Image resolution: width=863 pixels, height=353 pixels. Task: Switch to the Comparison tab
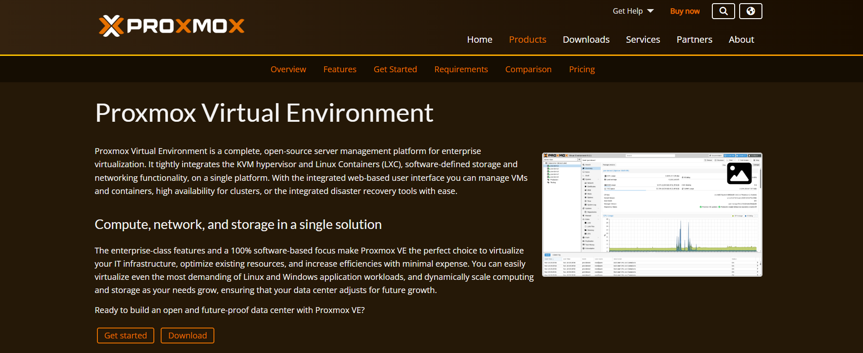pos(528,69)
